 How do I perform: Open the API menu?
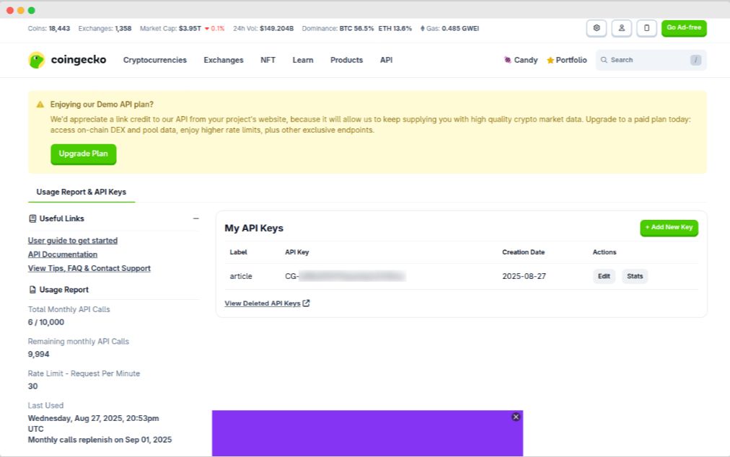(387, 60)
